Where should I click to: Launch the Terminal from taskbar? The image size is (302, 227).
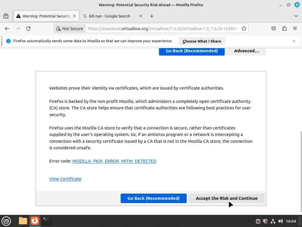(x=47, y=221)
